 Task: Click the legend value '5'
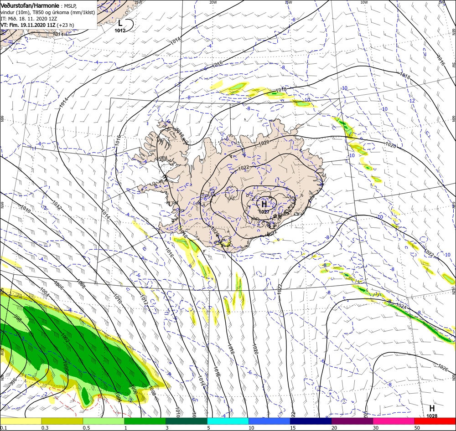click(x=208, y=428)
